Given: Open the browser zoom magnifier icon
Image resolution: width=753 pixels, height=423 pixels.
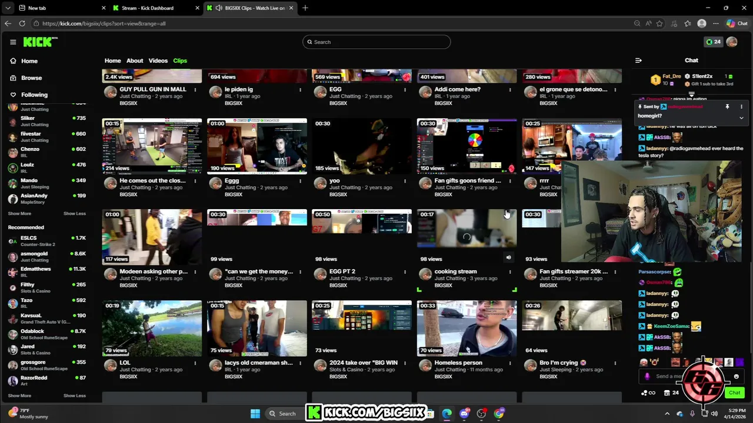Looking at the screenshot, I should coord(637,23).
